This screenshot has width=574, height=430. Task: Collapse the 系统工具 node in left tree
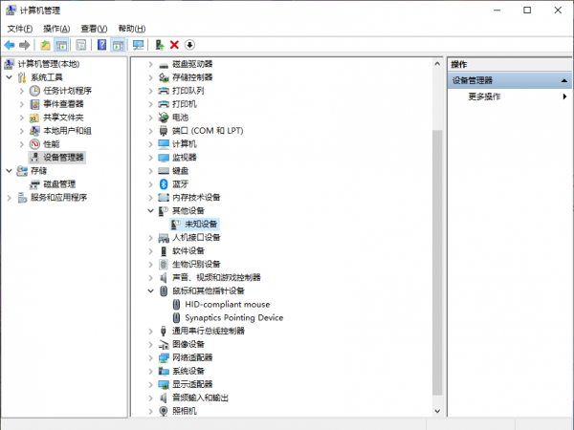pos(10,76)
